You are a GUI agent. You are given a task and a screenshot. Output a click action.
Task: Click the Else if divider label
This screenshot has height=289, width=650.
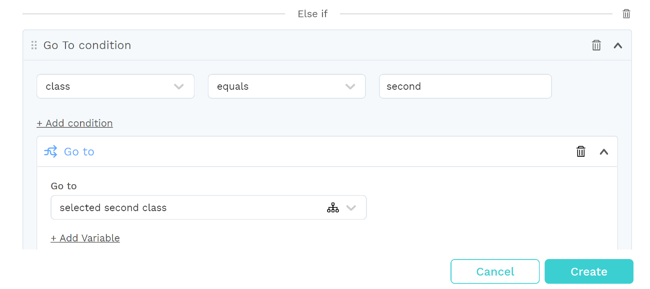click(312, 14)
